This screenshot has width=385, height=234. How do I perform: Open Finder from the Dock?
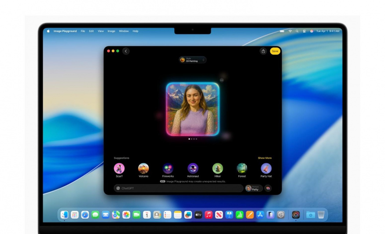coord(64,215)
